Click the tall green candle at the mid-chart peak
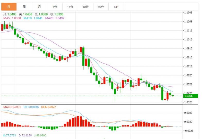 [x=83, y=56]
